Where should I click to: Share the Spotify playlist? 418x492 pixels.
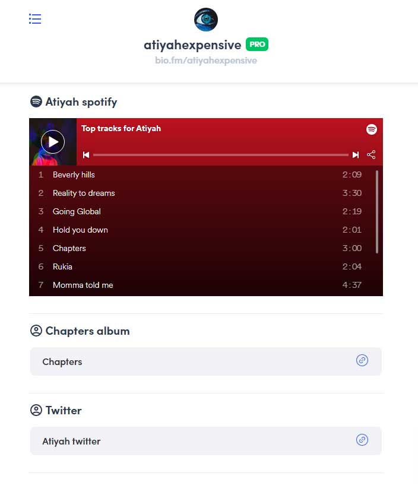pos(371,155)
